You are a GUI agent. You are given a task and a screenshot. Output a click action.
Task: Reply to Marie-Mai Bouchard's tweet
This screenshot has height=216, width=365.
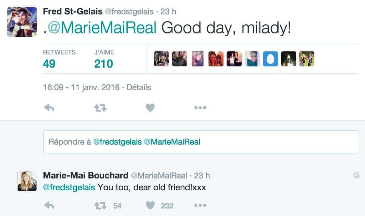pos(49,206)
